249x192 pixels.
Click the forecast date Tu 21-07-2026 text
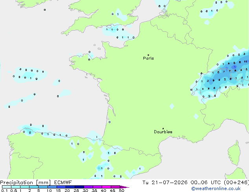(x=165, y=183)
